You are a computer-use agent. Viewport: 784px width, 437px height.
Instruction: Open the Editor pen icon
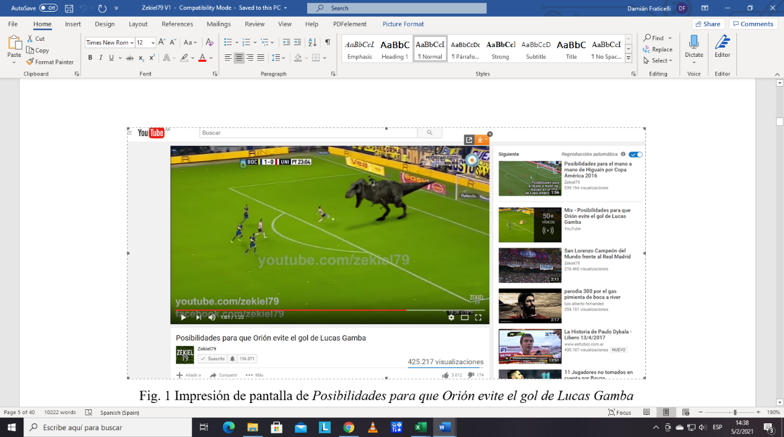pos(722,42)
